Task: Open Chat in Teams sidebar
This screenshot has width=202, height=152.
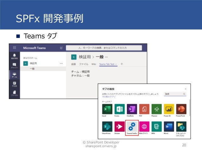Action: [15, 66]
